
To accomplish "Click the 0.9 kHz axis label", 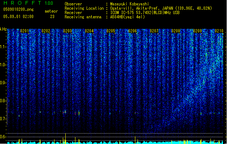I will (3, 83).
